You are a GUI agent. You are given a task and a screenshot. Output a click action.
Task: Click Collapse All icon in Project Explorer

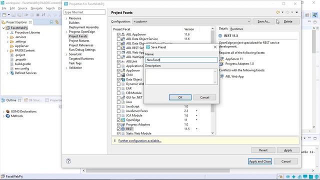tap(51, 22)
